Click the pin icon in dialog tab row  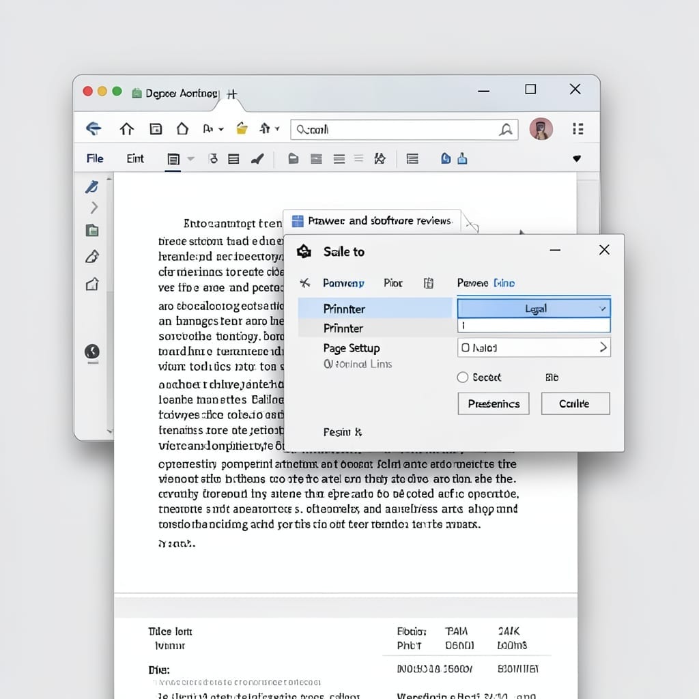pos(305,283)
